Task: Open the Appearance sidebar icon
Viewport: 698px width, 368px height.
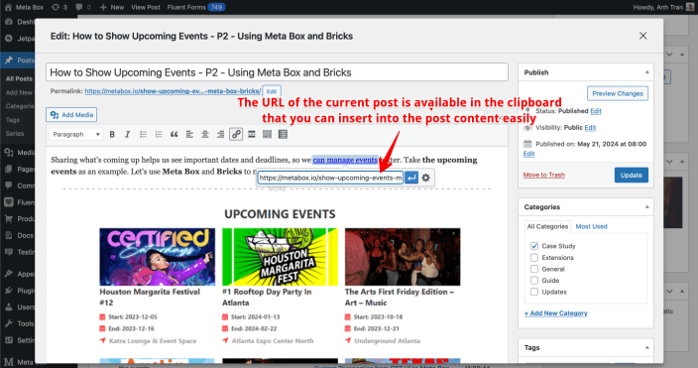Action: (x=9, y=274)
